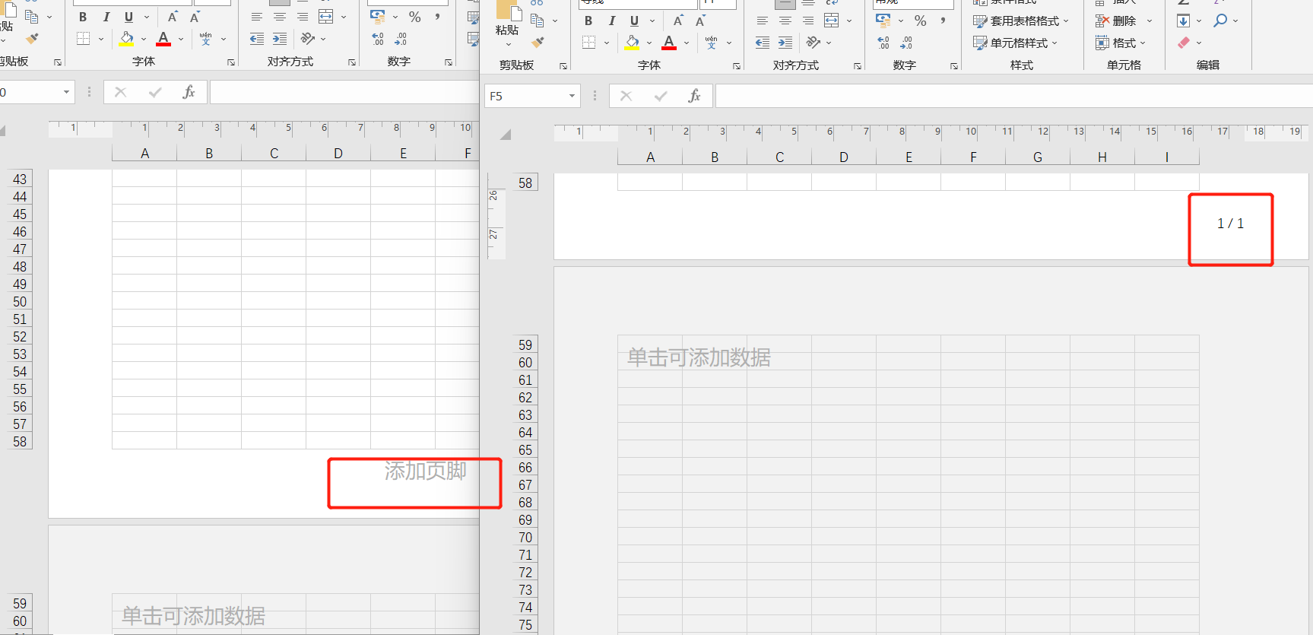This screenshot has height=635, width=1313.
Task: Increase font size in the right window
Action: [x=678, y=21]
